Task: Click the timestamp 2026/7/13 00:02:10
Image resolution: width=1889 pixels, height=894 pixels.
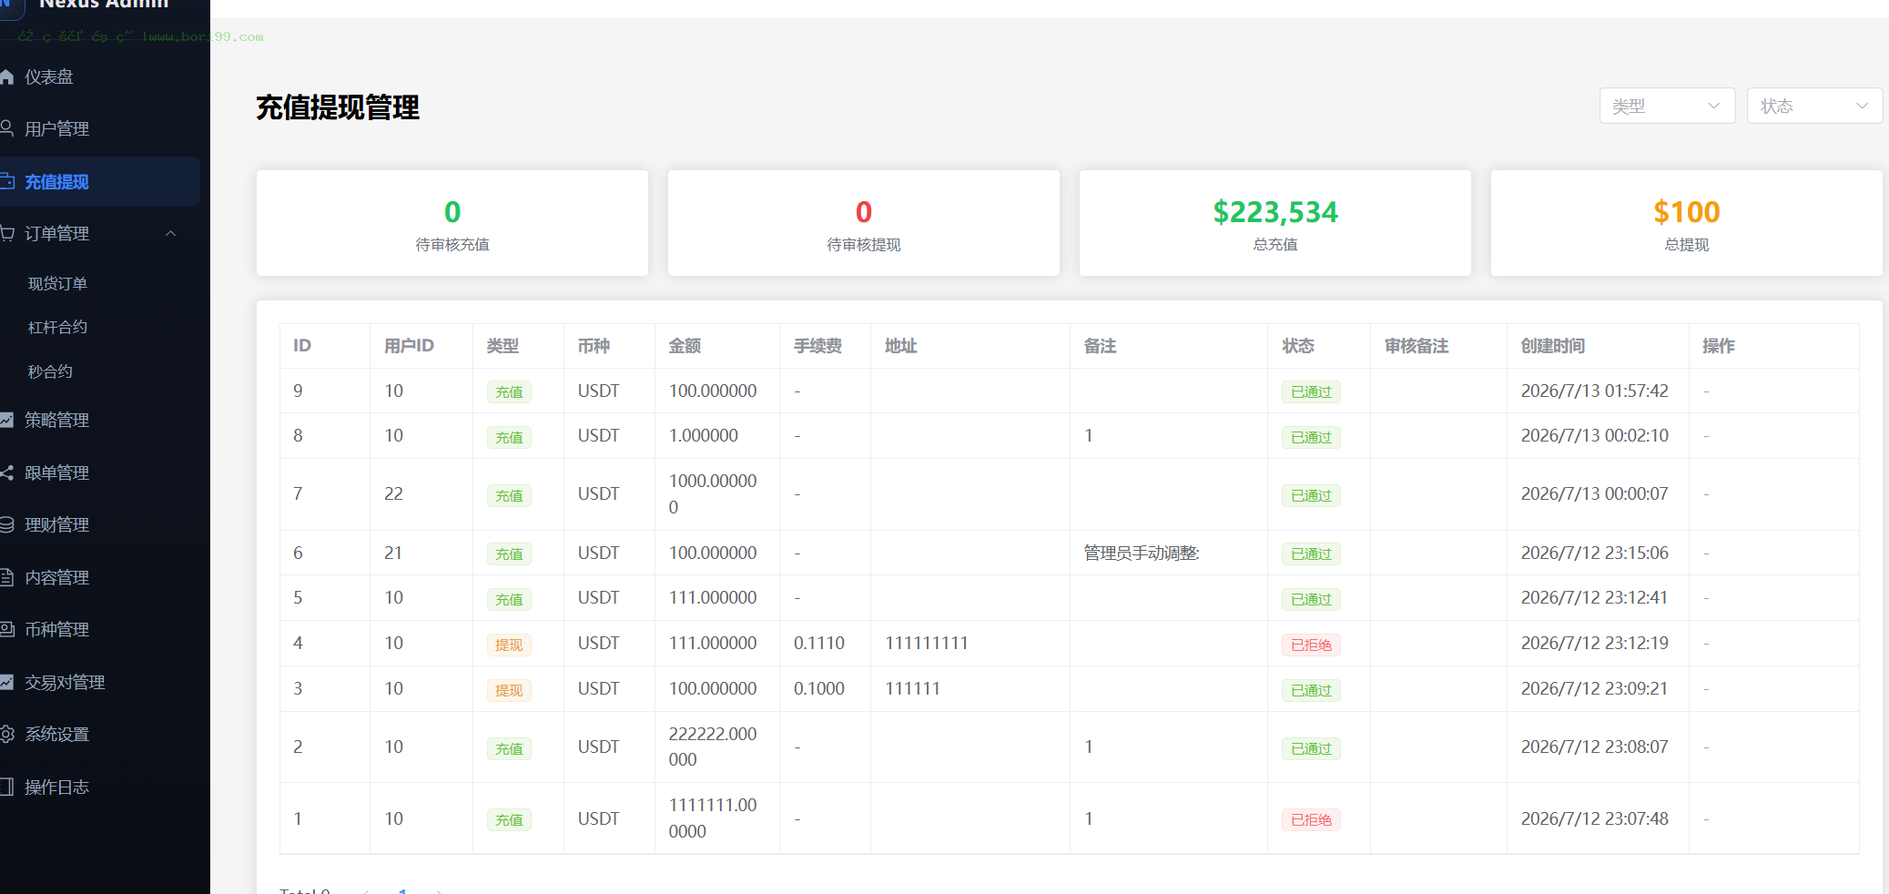Action: pos(1595,436)
